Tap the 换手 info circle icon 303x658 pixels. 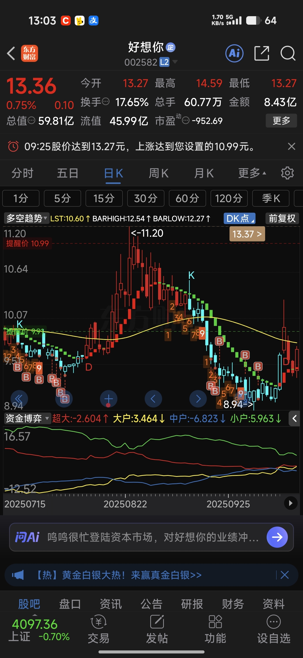tap(106, 102)
